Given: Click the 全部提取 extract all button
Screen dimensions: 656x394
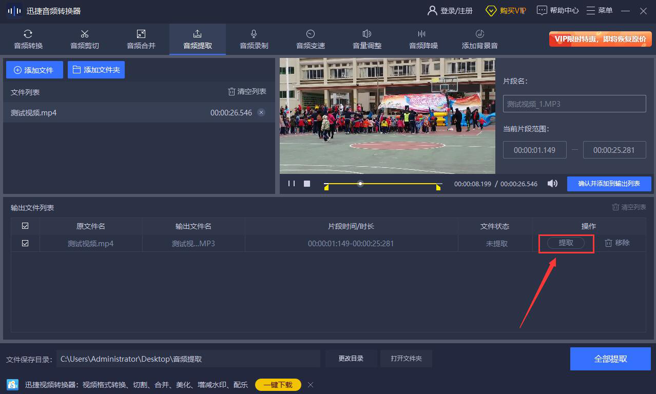Looking at the screenshot, I should (x=610, y=359).
